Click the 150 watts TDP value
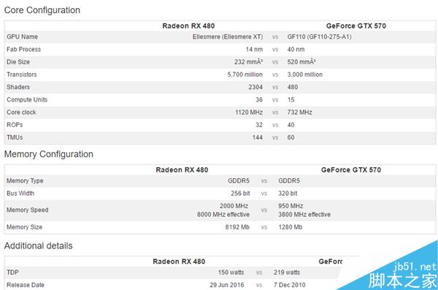 [x=231, y=272]
